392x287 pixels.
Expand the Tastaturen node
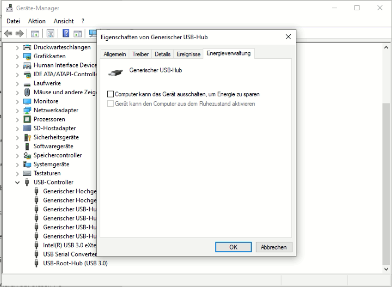tap(17, 173)
